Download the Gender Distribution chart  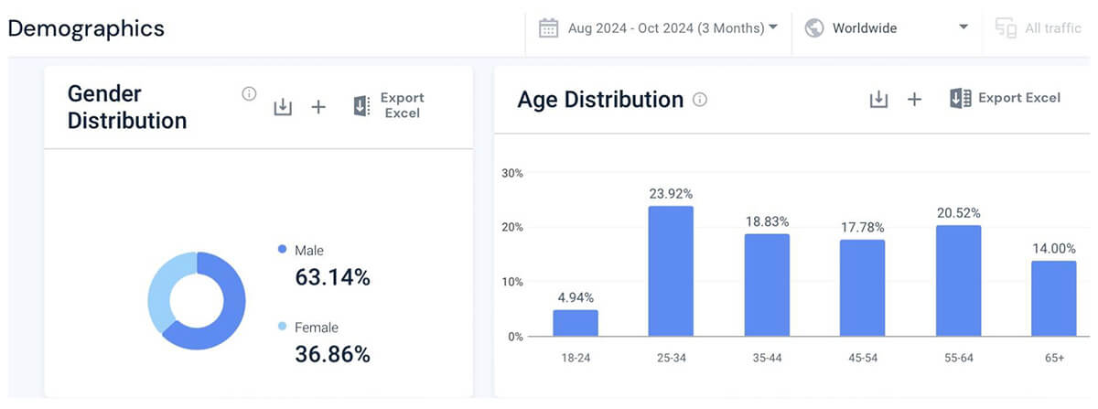[x=283, y=107]
